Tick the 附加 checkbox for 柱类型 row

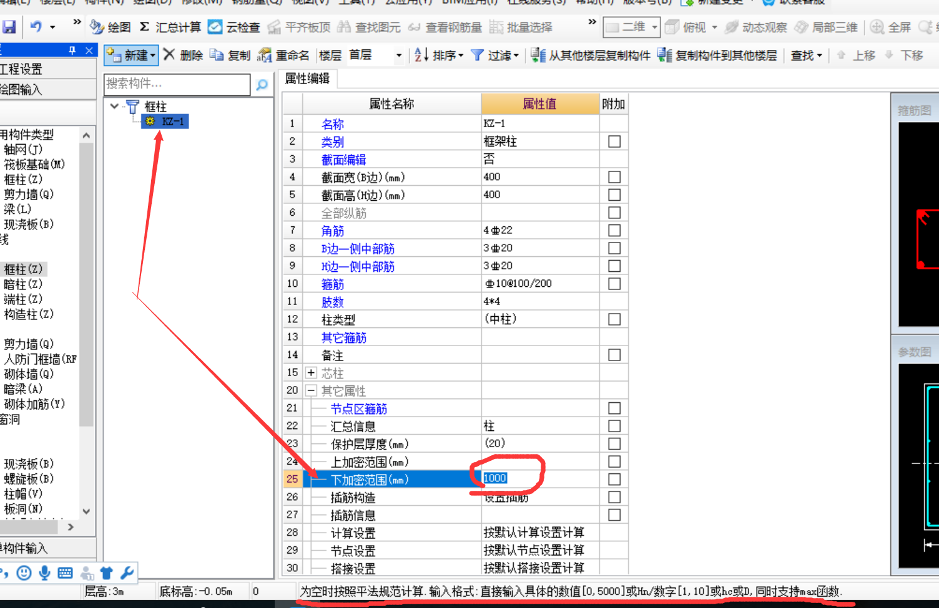pyautogui.click(x=614, y=319)
